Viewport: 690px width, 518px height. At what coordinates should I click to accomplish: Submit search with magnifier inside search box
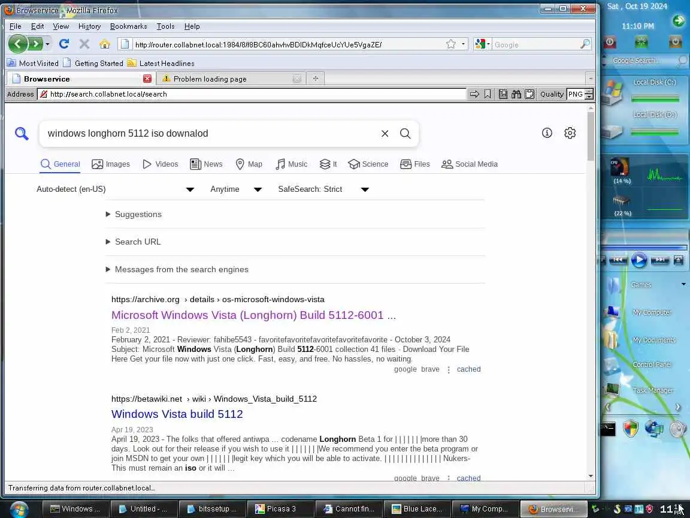(x=405, y=134)
